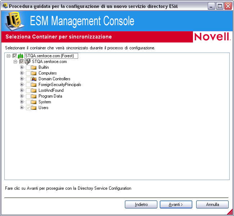Click the Avanti button to proceed
Screen dimensions: 234x216
click(x=176, y=204)
